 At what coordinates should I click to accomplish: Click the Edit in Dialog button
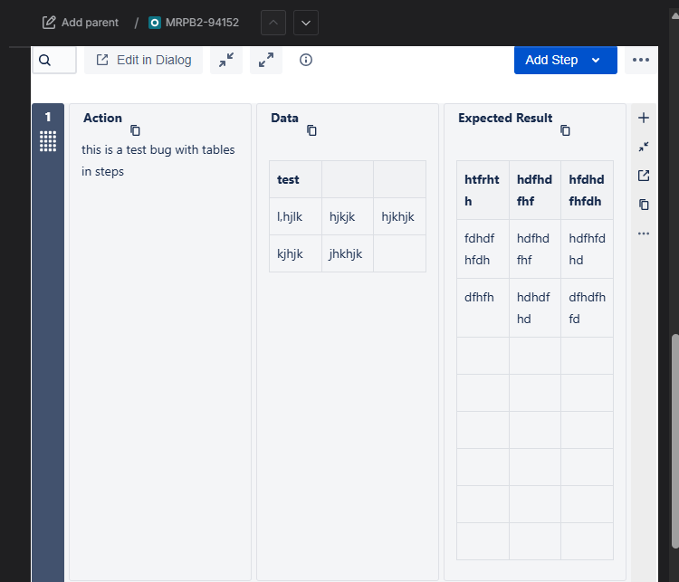click(x=144, y=60)
